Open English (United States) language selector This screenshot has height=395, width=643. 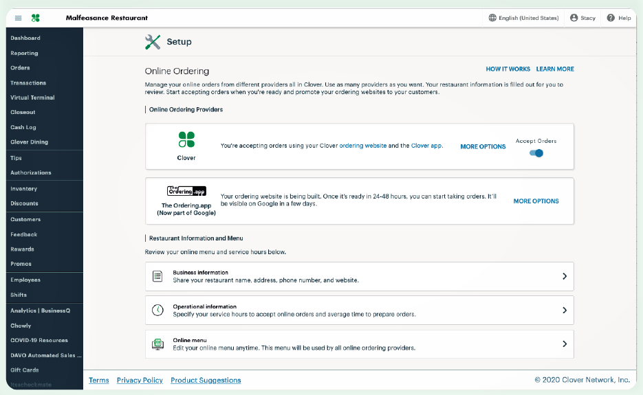(x=523, y=18)
